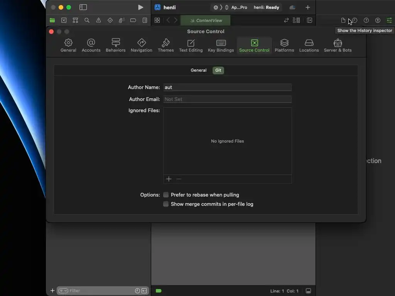
Task: Show the Breakpoint navigator
Action: coord(133,20)
